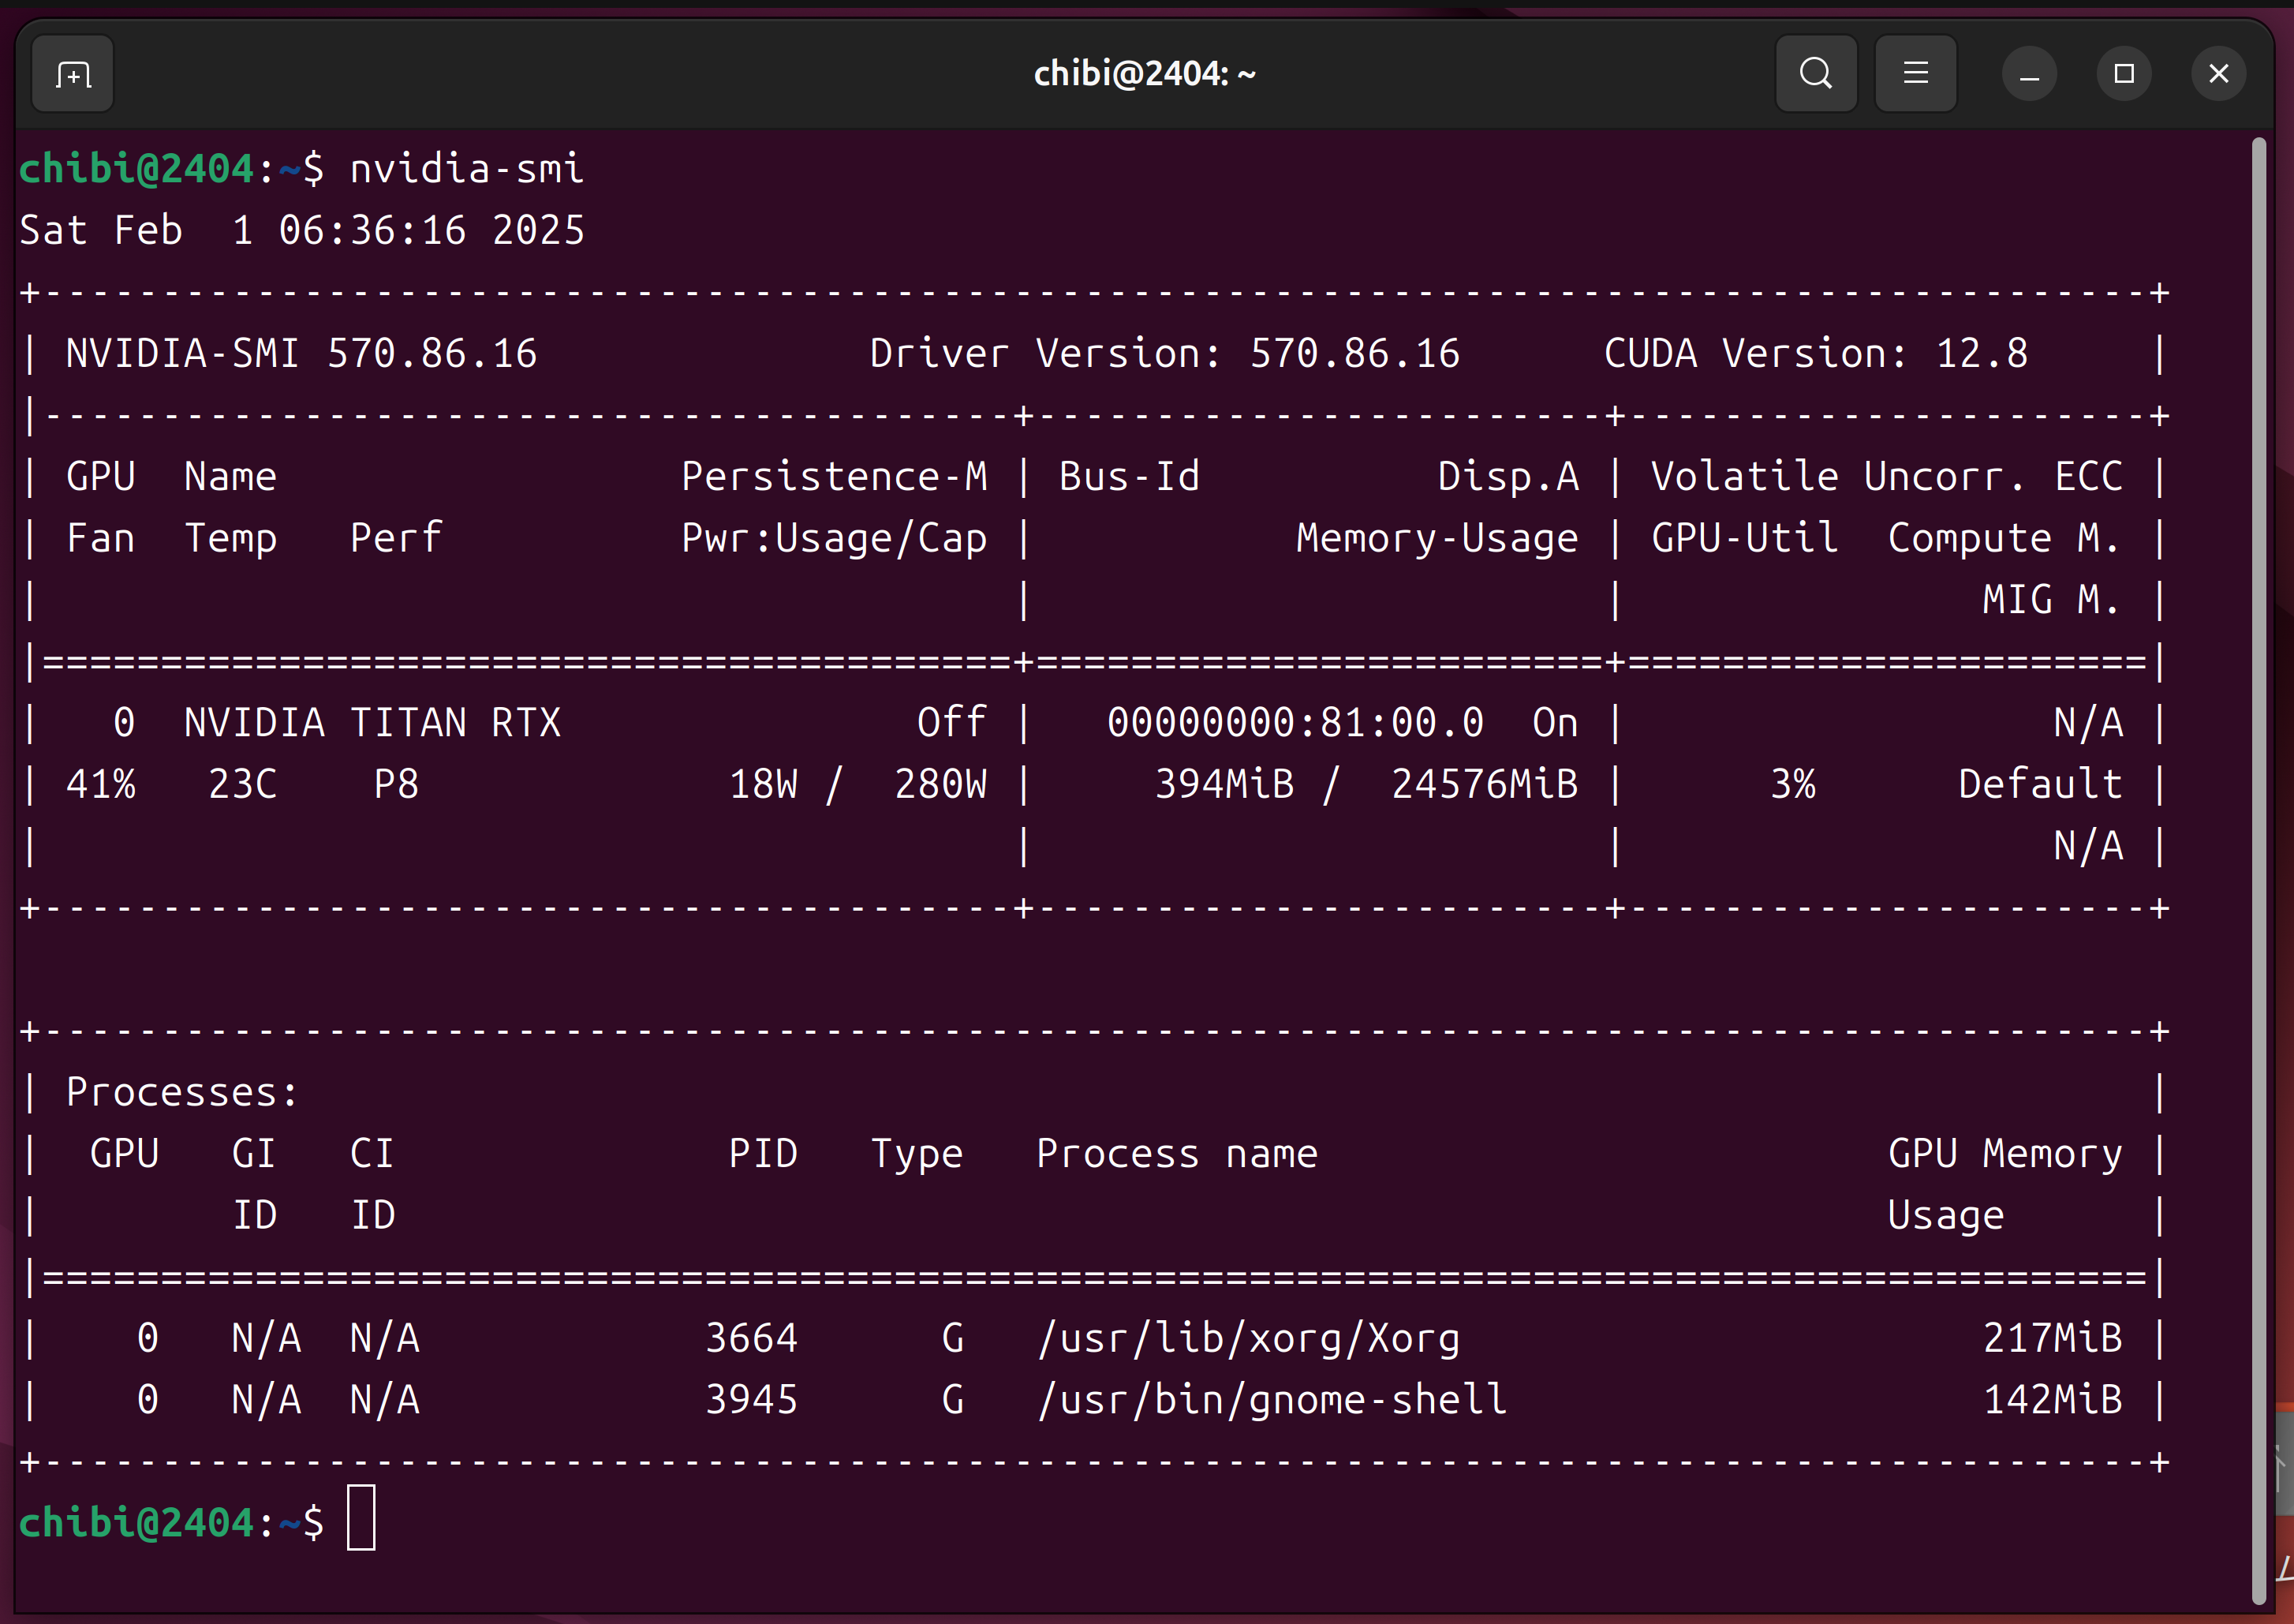Click the Sat Feb 1 timestamp line

click(302, 231)
